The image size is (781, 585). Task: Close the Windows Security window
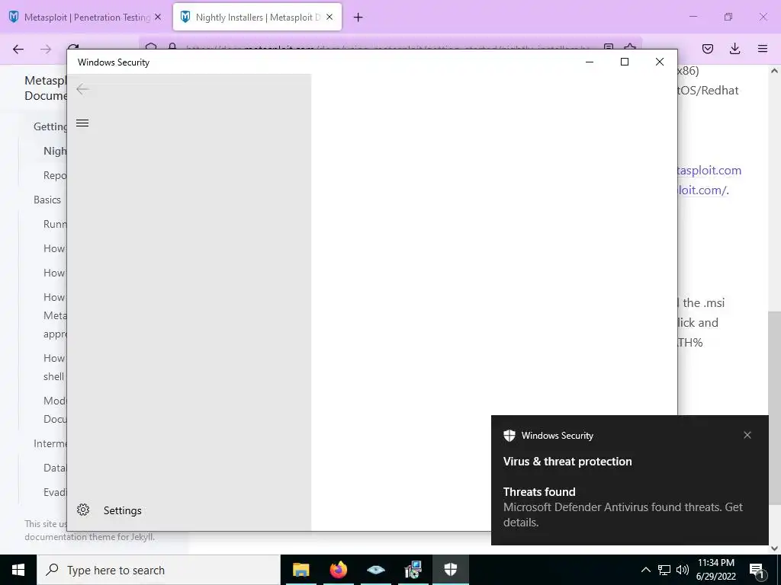[660, 62]
